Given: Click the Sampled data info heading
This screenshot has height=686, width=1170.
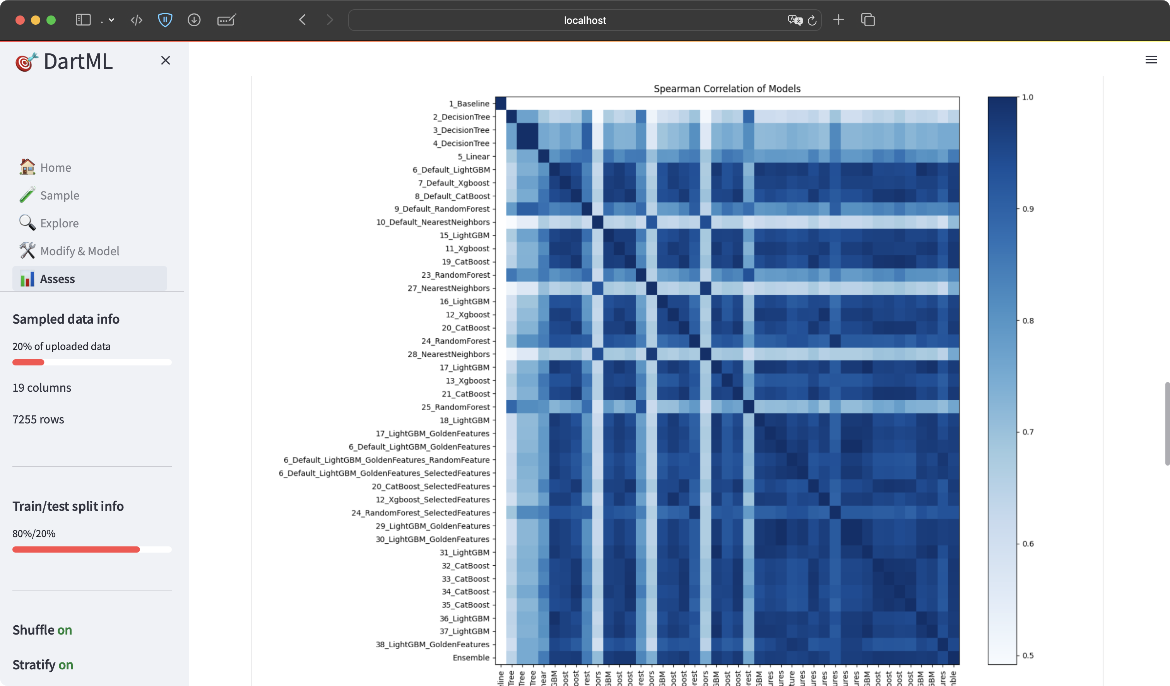Looking at the screenshot, I should click(x=66, y=319).
